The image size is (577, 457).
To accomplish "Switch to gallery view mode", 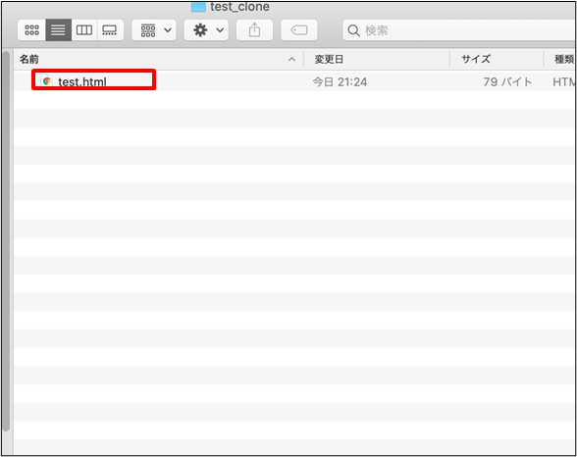I will click(110, 30).
